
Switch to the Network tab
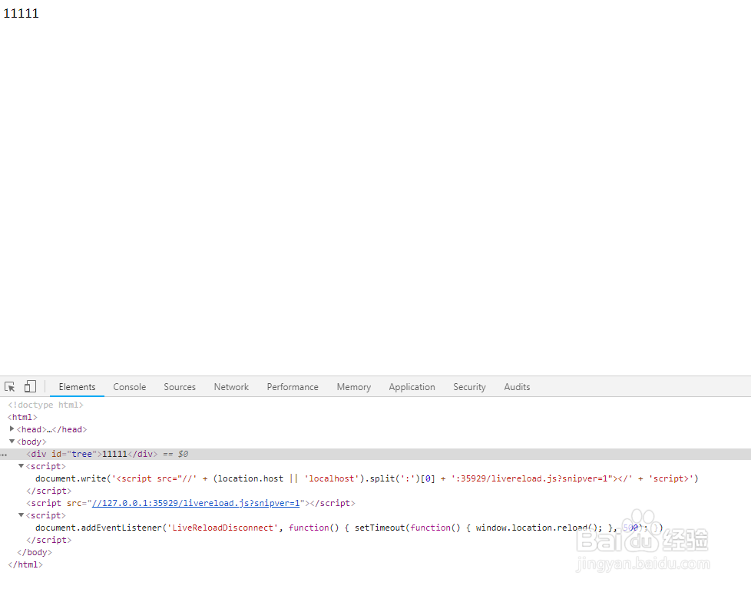tap(231, 387)
